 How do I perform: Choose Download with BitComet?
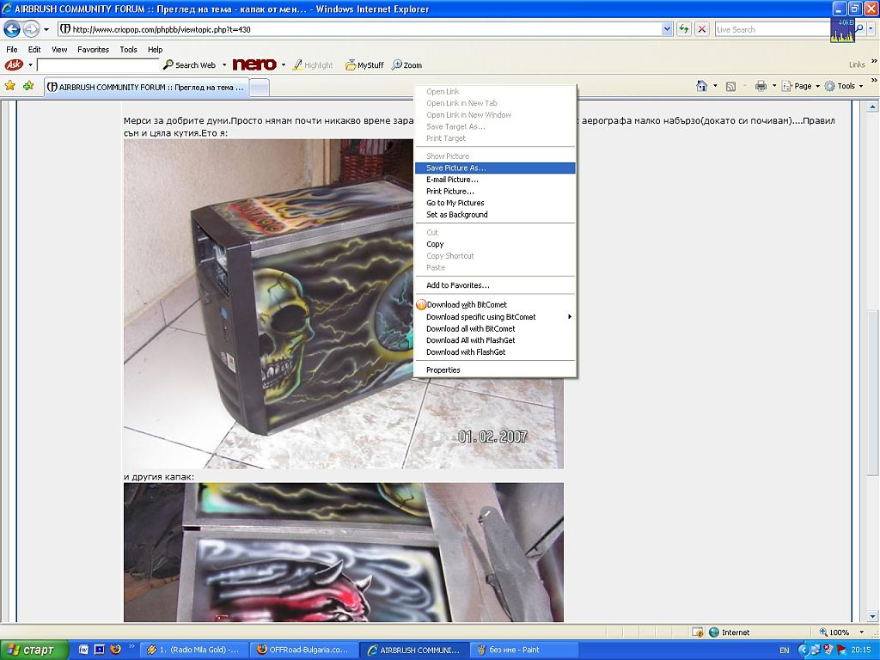(495, 305)
